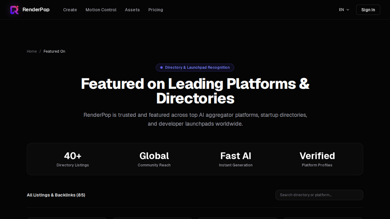Focus the Search directory or platform field

319,195
